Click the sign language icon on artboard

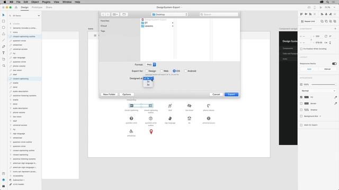click(170, 118)
